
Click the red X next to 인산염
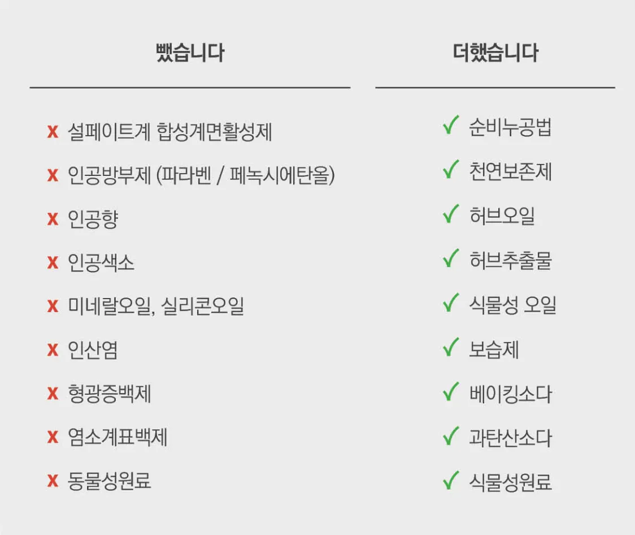click(53, 350)
